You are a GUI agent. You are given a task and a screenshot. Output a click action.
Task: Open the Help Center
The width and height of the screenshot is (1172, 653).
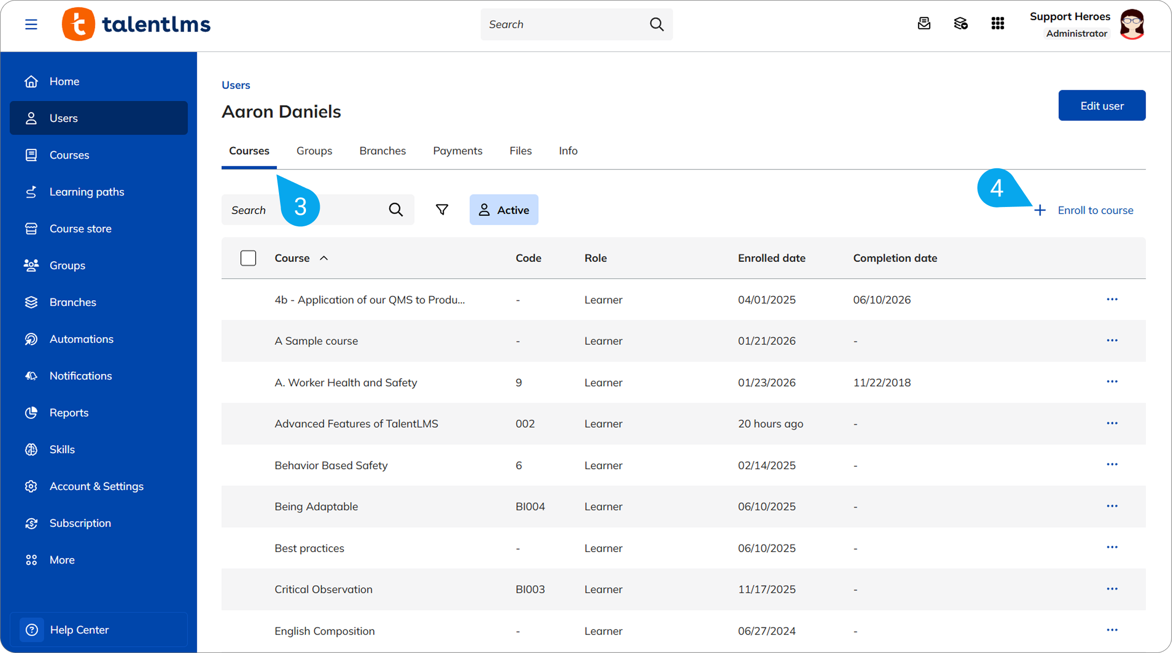(x=99, y=630)
